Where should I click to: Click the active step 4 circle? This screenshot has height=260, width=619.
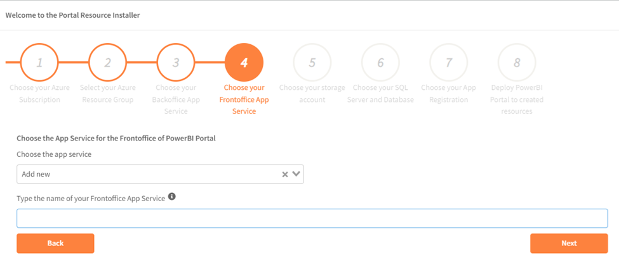coord(244,63)
